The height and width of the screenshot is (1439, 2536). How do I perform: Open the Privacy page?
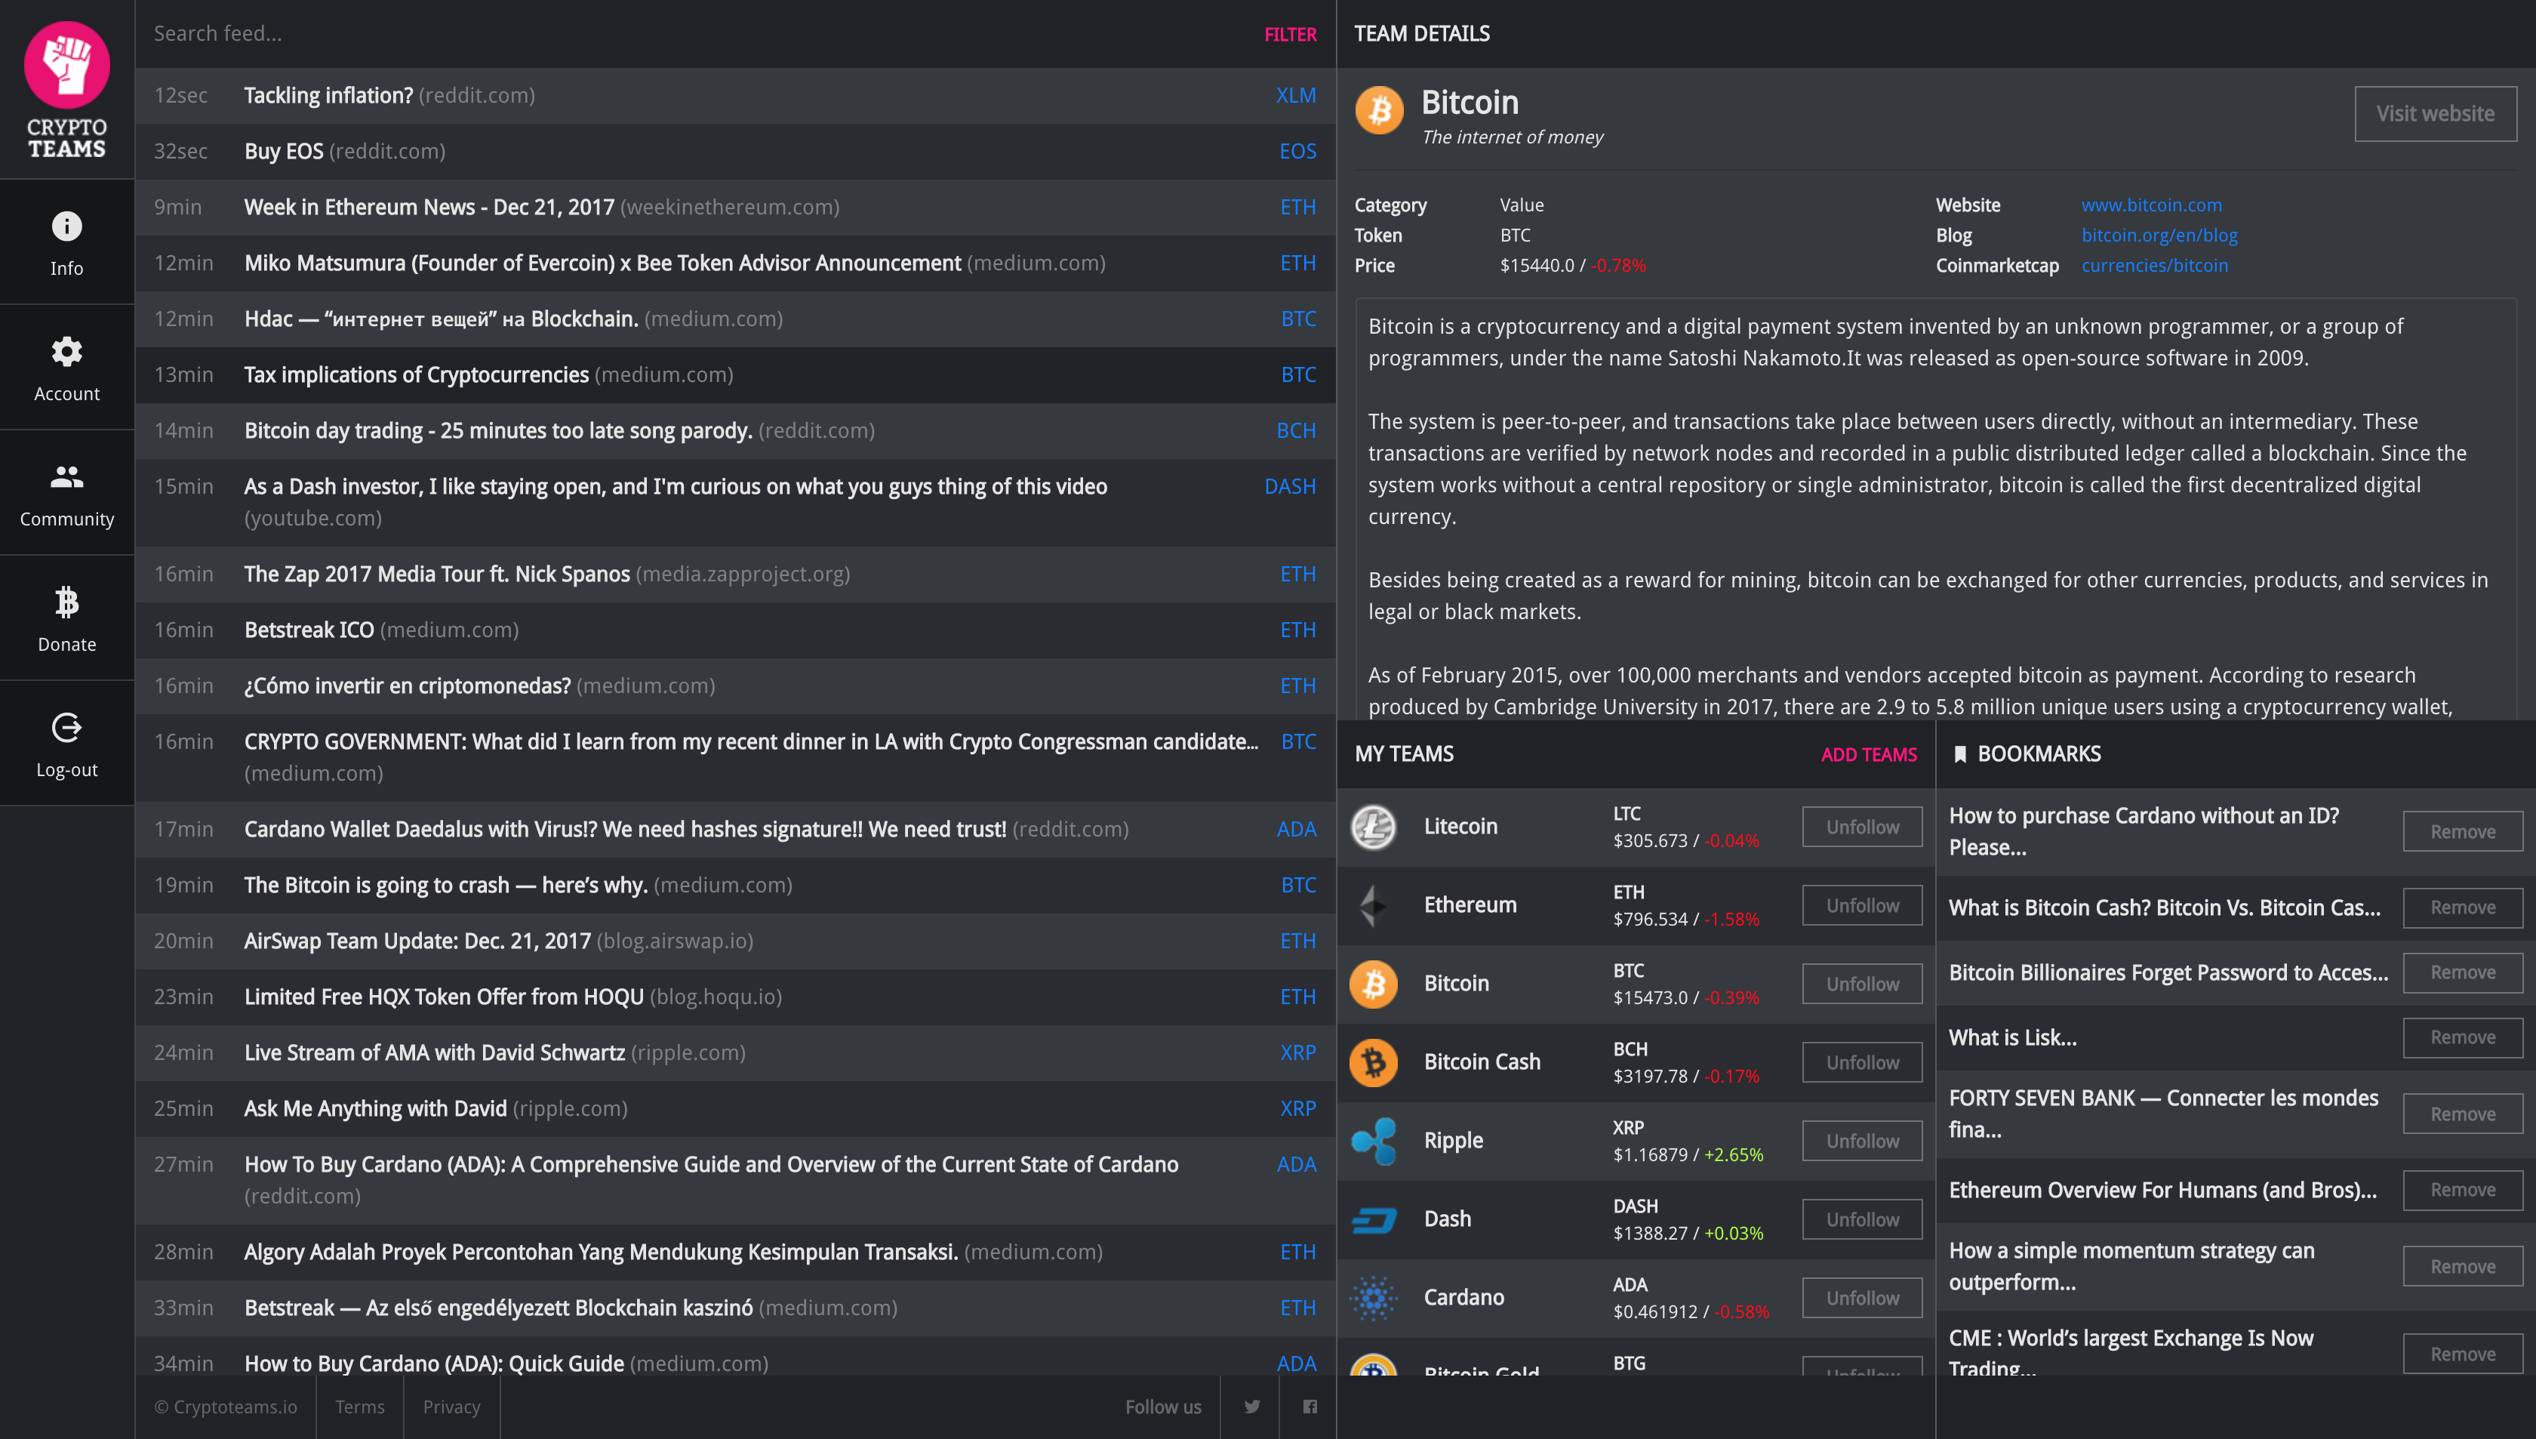[451, 1405]
